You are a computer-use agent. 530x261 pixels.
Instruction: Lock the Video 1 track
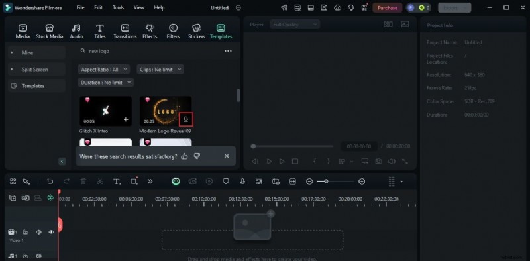pos(25,232)
